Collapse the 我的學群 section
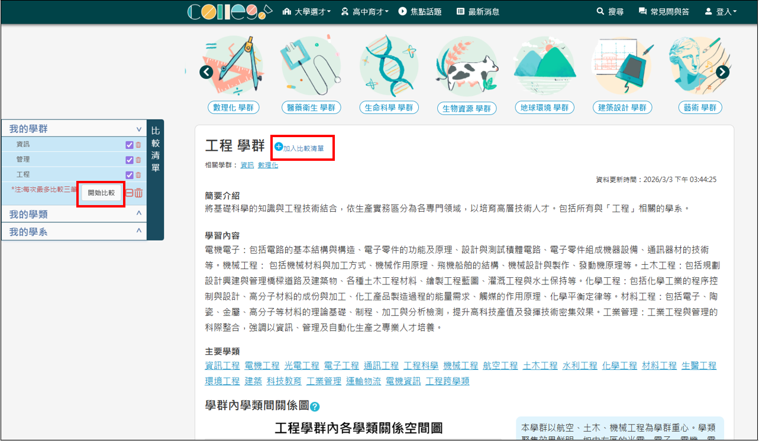This screenshot has width=759, height=441. (x=138, y=129)
